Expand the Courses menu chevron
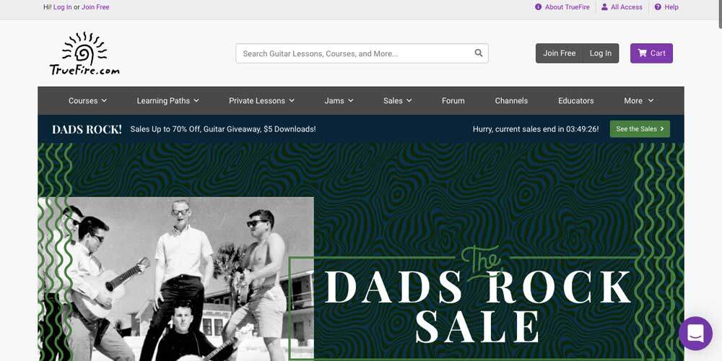 pos(104,100)
